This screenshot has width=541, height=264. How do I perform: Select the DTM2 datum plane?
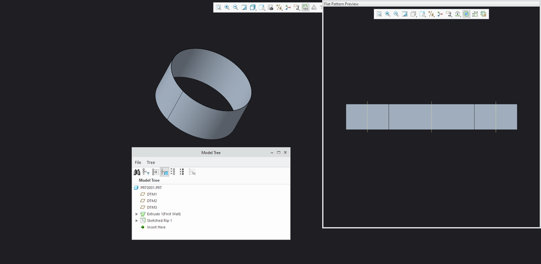point(152,201)
